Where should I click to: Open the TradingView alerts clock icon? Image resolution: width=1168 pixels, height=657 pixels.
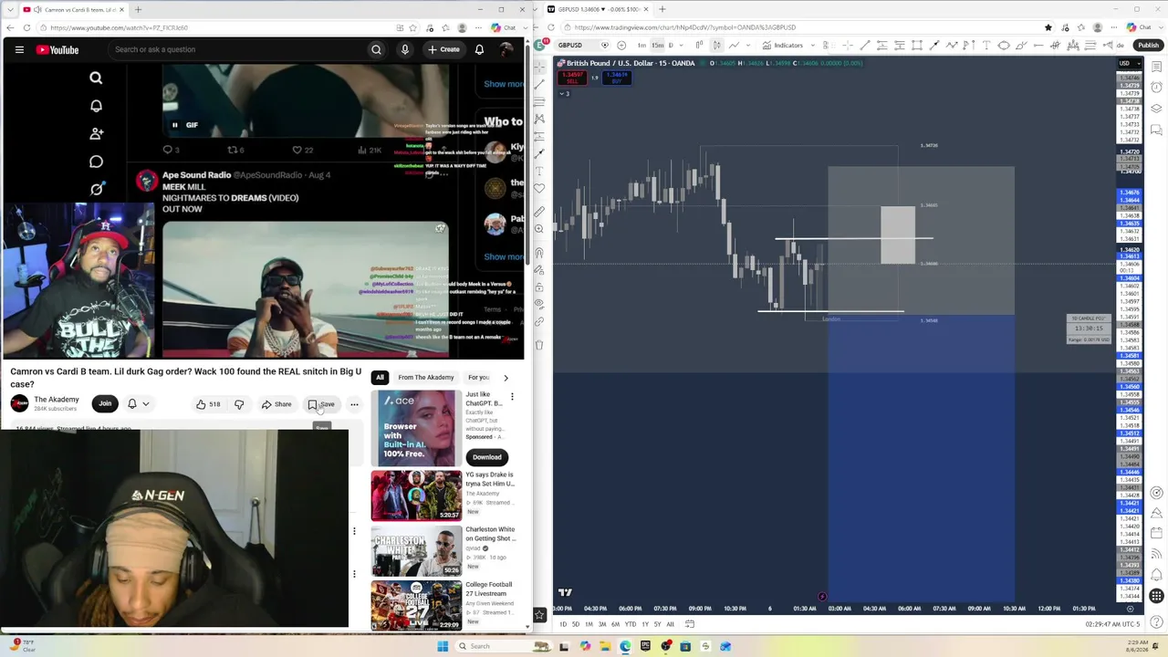coord(1157,88)
